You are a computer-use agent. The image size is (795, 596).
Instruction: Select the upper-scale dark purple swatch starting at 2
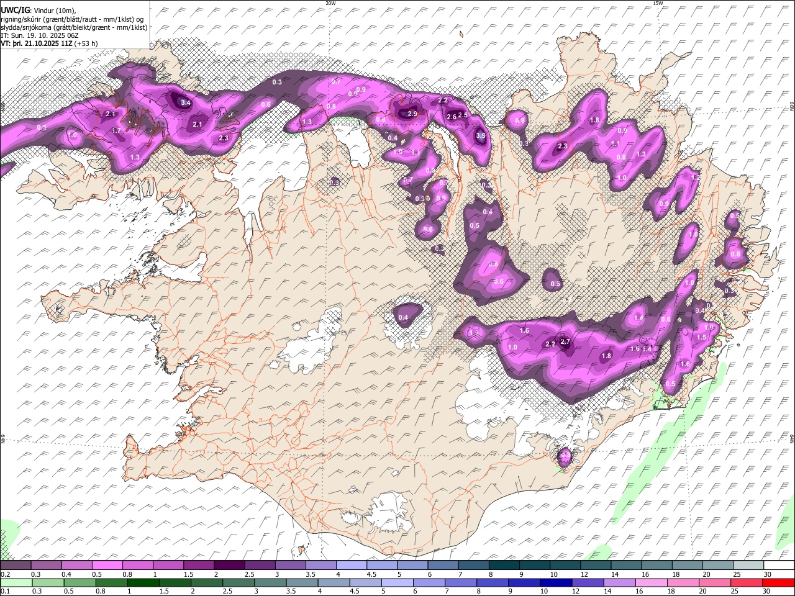229,566
